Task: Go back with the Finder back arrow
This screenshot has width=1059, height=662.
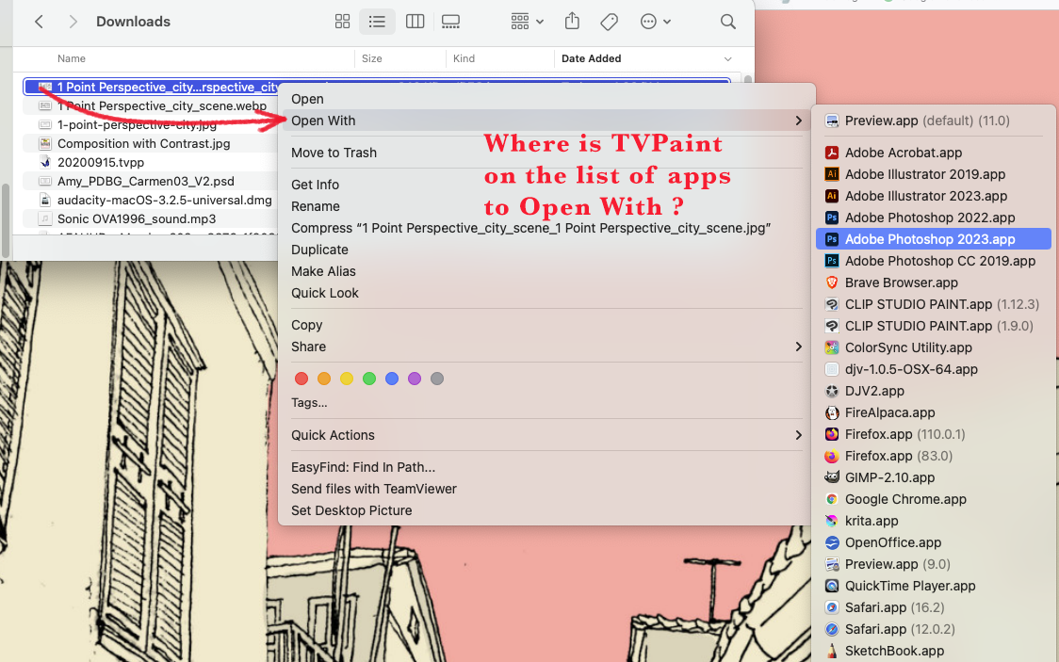Action: pyautogui.click(x=40, y=22)
